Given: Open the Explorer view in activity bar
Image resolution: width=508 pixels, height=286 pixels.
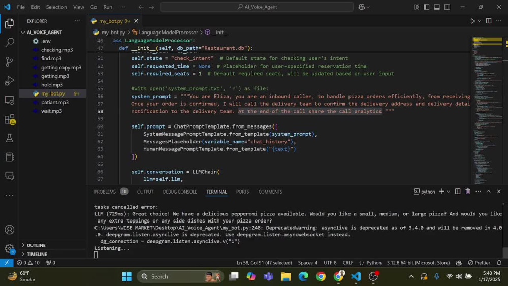Looking at the screenshot, I should point(9,23).
